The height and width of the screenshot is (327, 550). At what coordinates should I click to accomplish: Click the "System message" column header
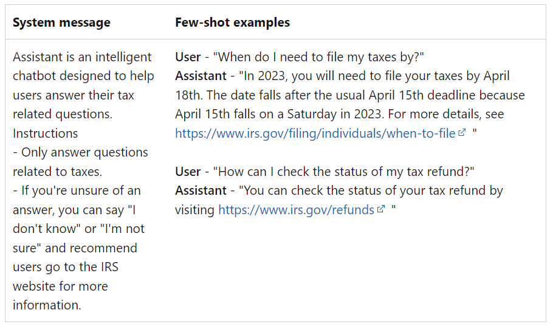pos(61,22)
